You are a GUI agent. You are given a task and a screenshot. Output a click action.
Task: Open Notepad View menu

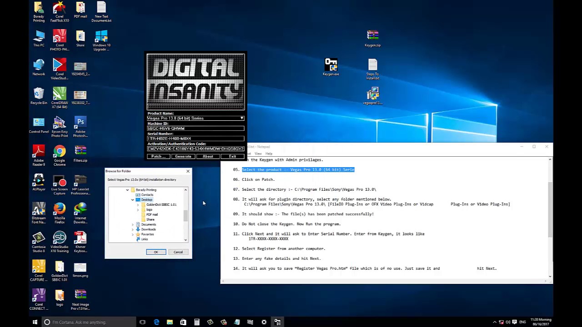258,154
